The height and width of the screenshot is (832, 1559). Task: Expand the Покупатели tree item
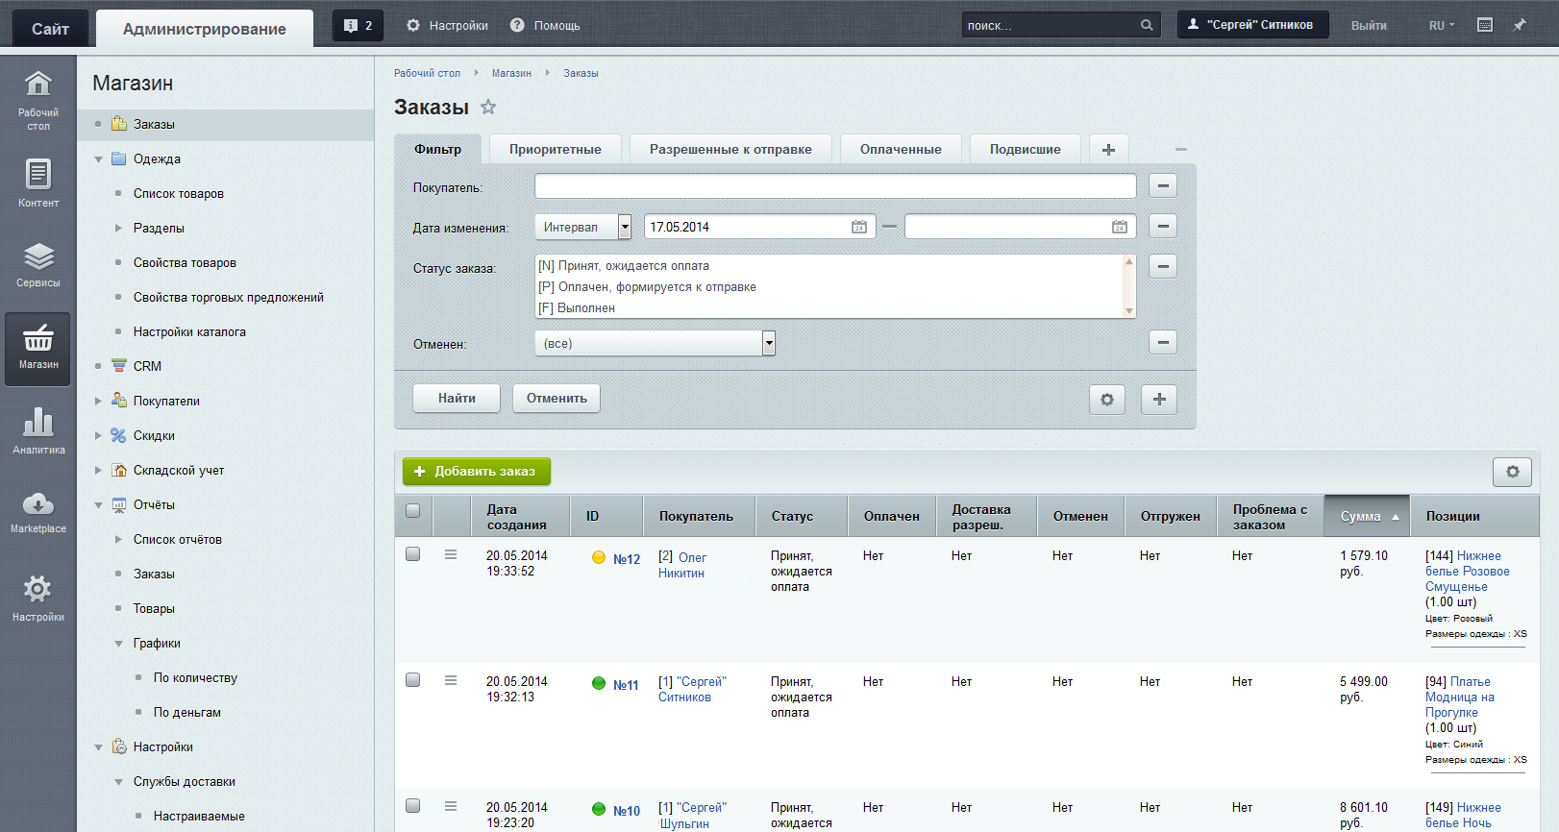98,402
